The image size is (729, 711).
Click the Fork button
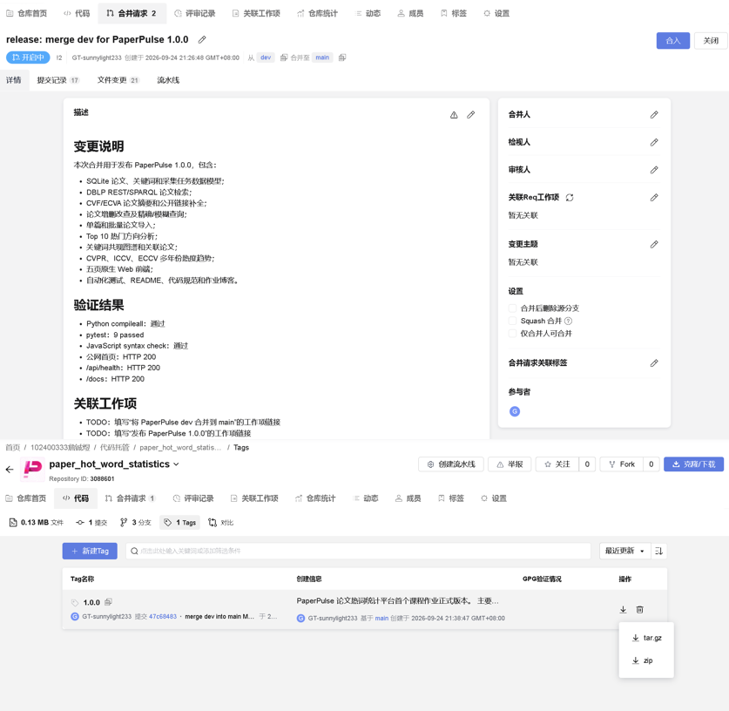coord(622,464)
